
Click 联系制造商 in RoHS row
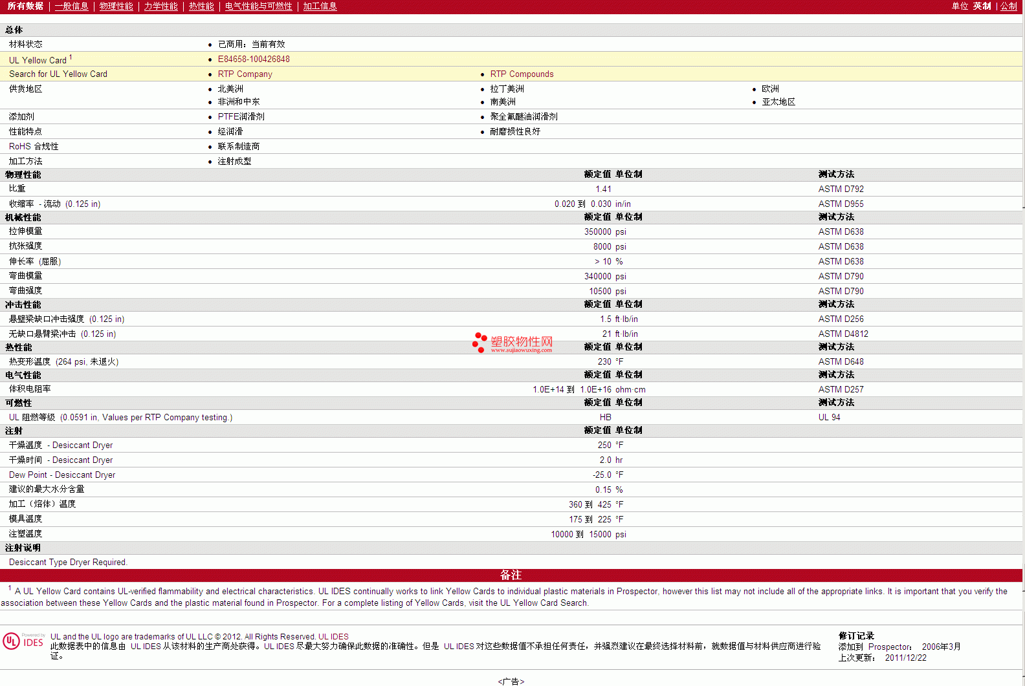click(238, 147)
